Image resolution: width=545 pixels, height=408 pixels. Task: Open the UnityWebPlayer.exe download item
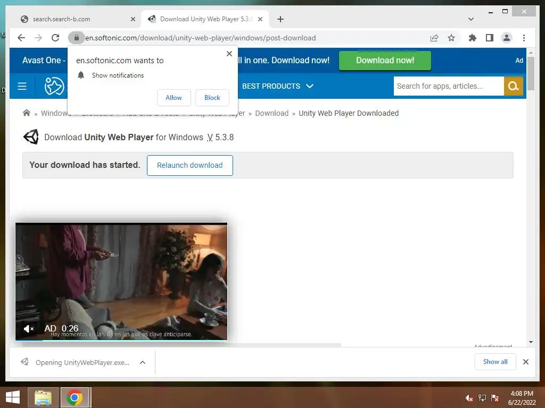pos(76,362)
